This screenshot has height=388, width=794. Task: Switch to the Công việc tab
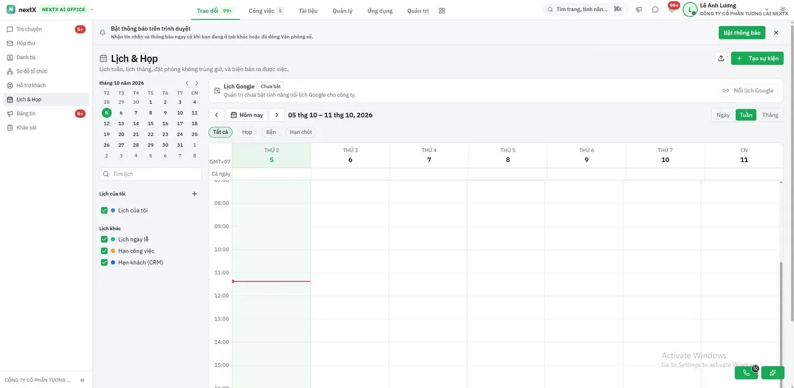click(x=266, y=11)
